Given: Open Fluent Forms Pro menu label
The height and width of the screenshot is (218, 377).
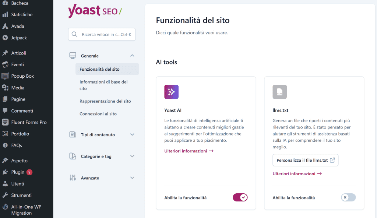Looking at the screenshot, I should (x=29, y=122).
